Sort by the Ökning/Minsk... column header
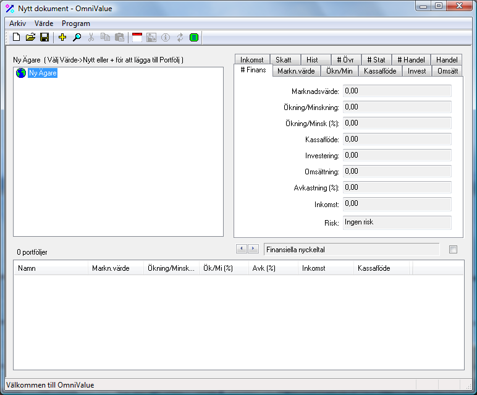 (x=171, y=268)
